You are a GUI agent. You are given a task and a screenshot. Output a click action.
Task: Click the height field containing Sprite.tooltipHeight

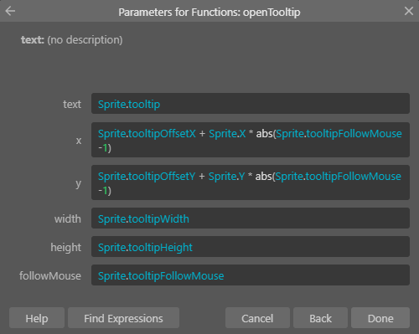pos(251,247)
